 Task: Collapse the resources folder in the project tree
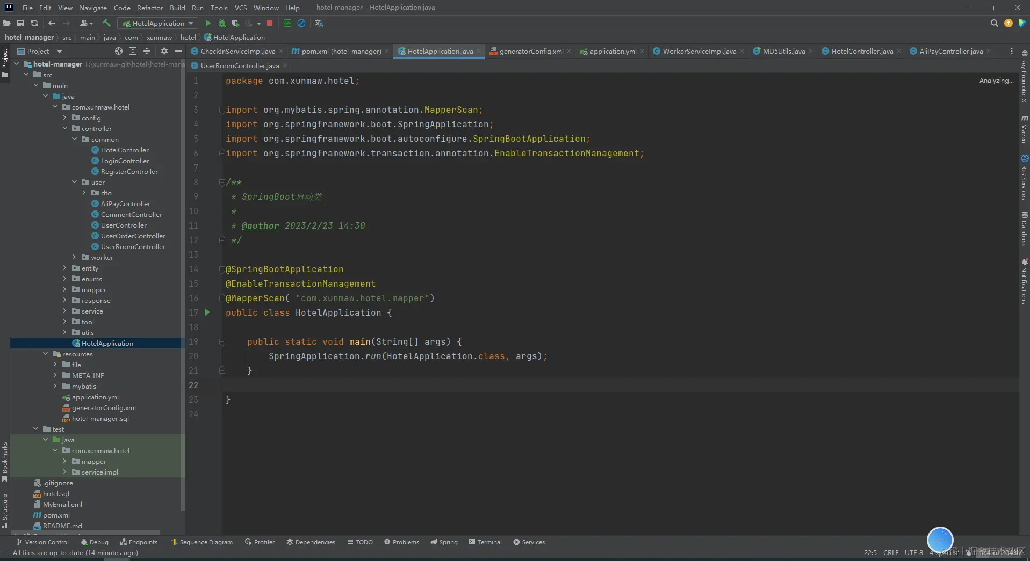[46, 354]
